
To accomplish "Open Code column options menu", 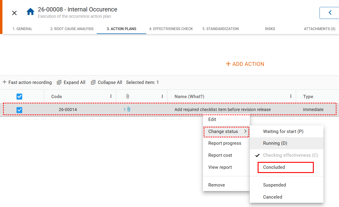I will [x=111, y=97].
